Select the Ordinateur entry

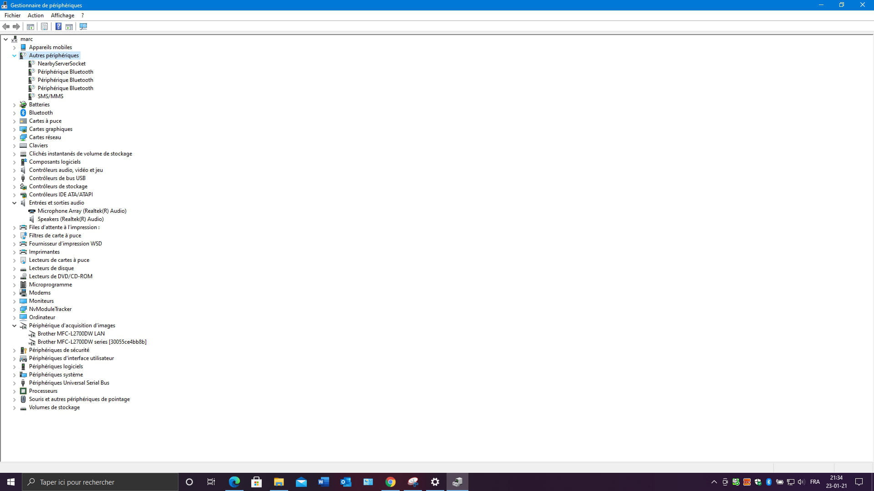42,317
